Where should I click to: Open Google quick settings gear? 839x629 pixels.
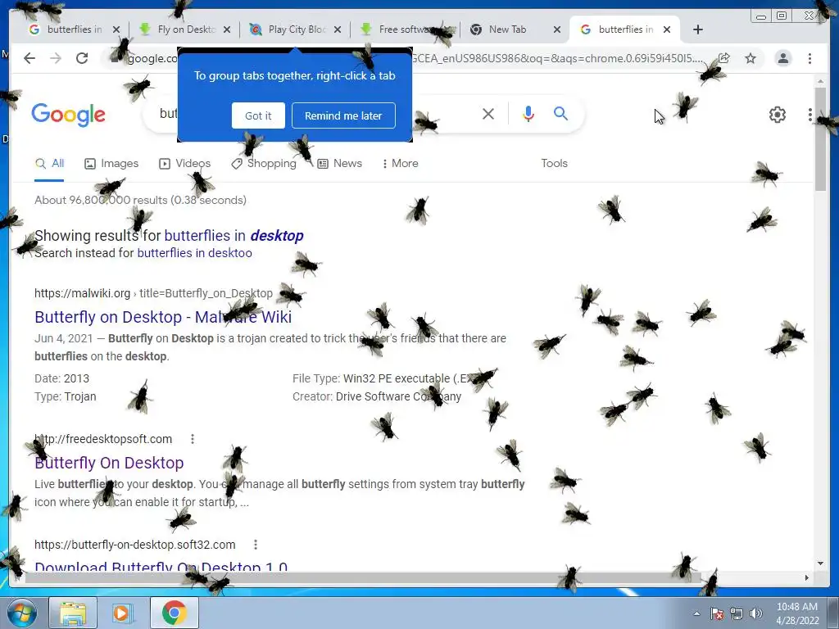point(777,115)
